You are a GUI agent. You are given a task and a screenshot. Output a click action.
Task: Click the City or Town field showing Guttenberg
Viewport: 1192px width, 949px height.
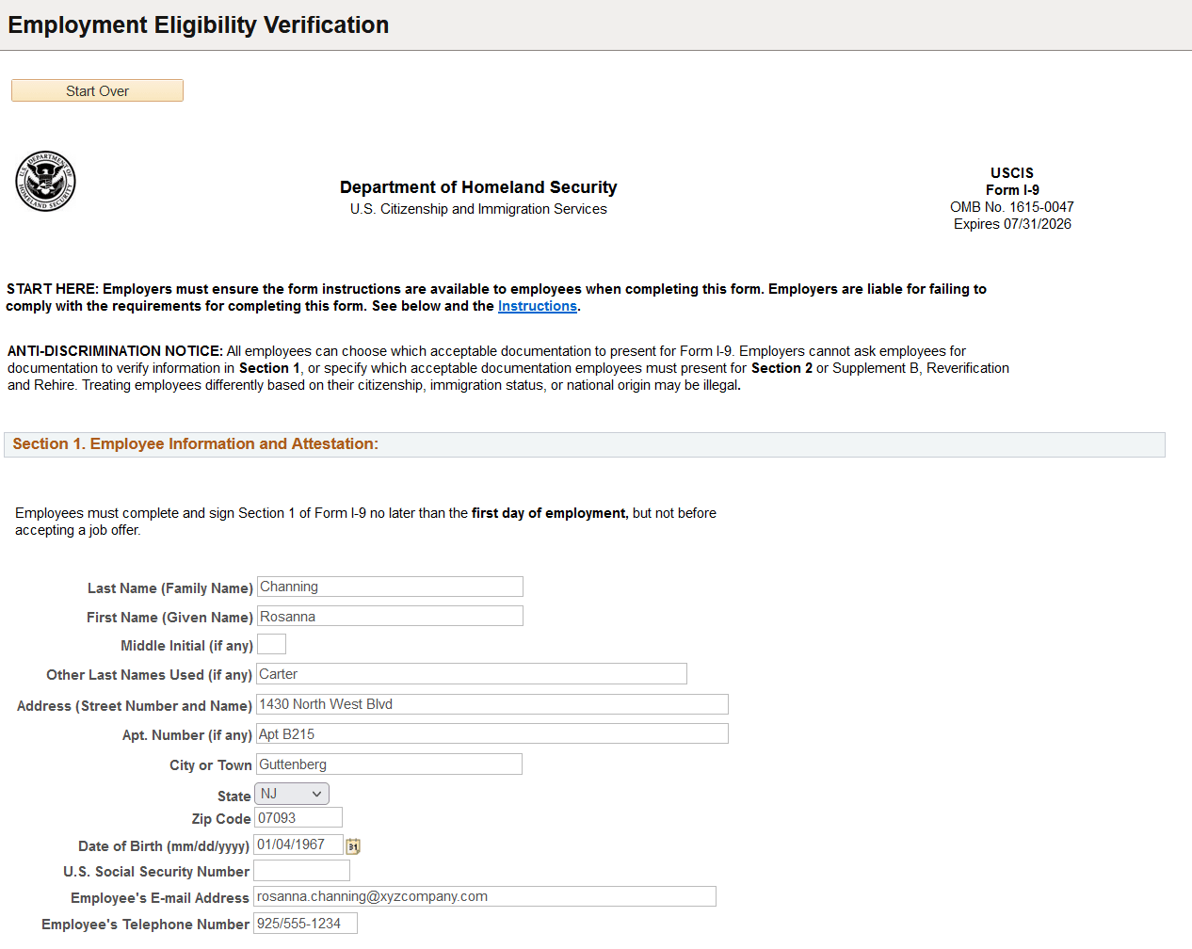click(x=389, y=764)
